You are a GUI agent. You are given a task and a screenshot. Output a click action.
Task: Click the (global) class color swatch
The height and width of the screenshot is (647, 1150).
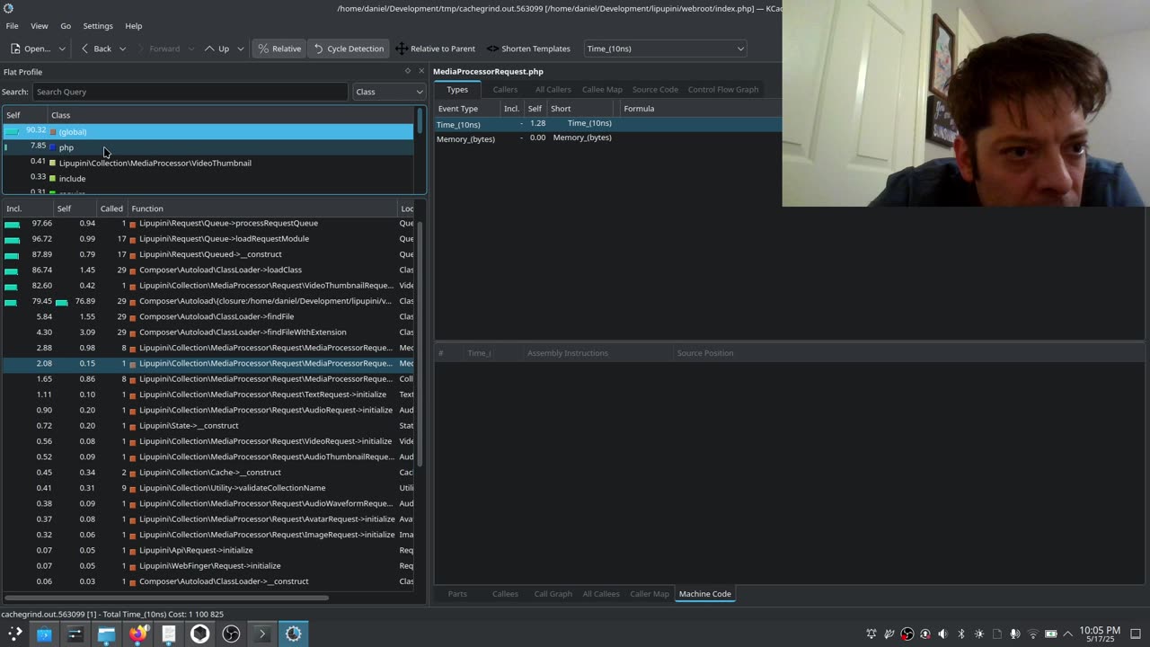coord(53,132)
